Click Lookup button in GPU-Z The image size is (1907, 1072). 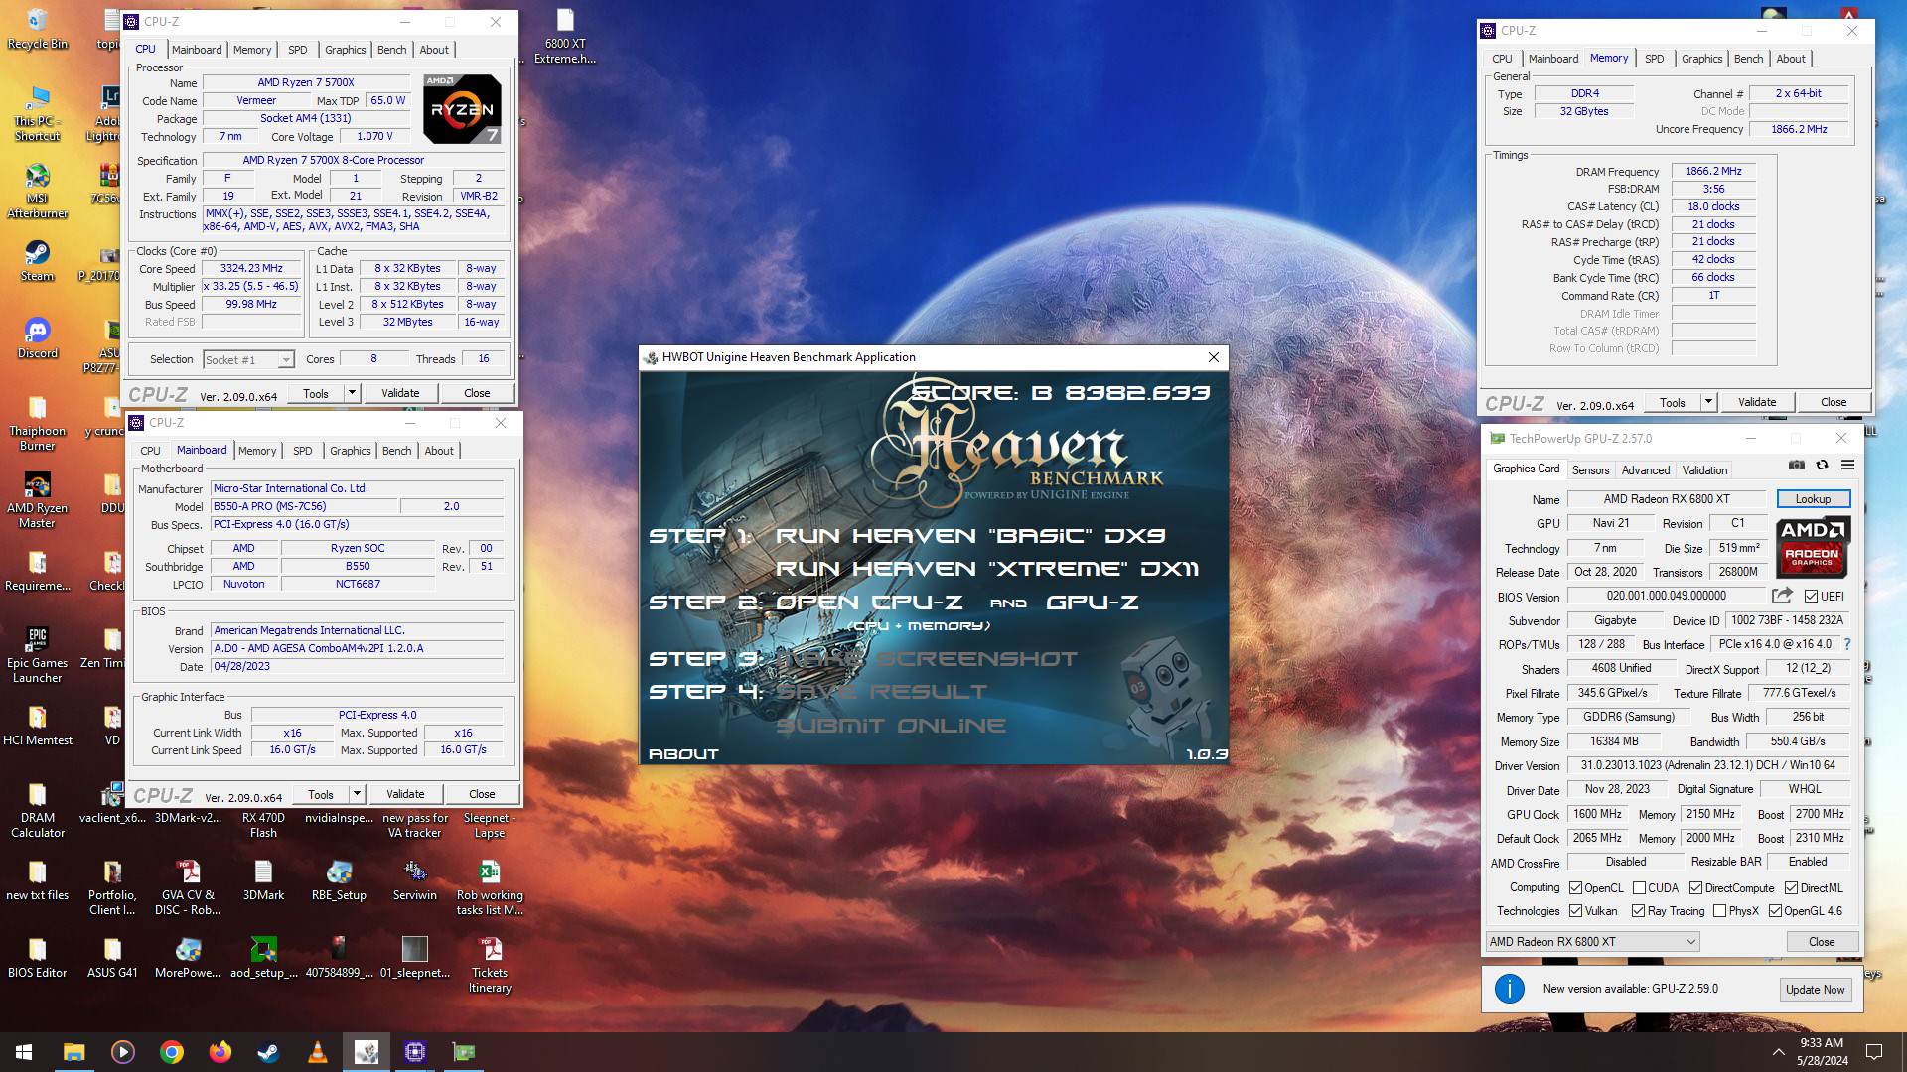click(x=1813, y=499)
